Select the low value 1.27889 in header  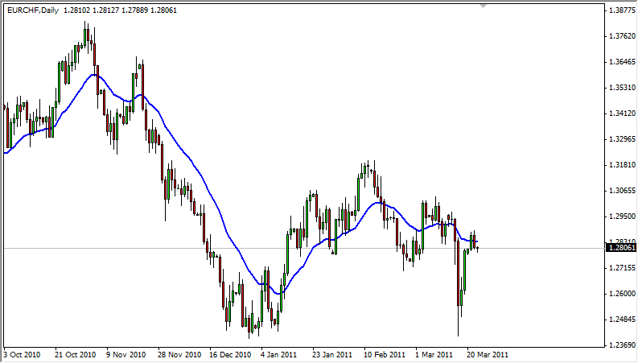[134, 10]
